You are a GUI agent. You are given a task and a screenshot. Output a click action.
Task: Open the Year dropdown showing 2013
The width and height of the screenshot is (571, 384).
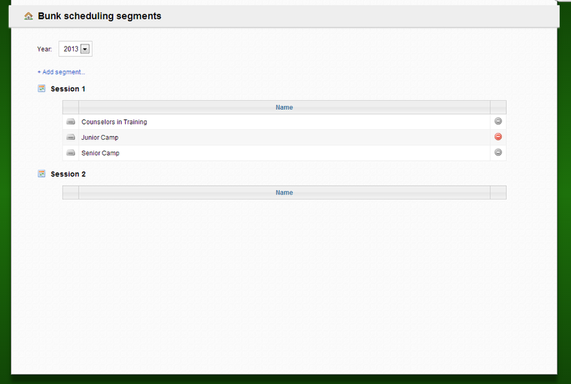(x=75, y=49)
